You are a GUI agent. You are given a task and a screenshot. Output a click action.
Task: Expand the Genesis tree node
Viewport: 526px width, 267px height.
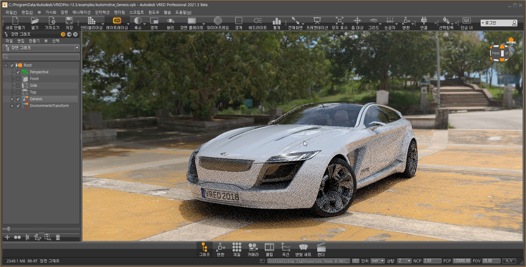(x=12, y=99)
